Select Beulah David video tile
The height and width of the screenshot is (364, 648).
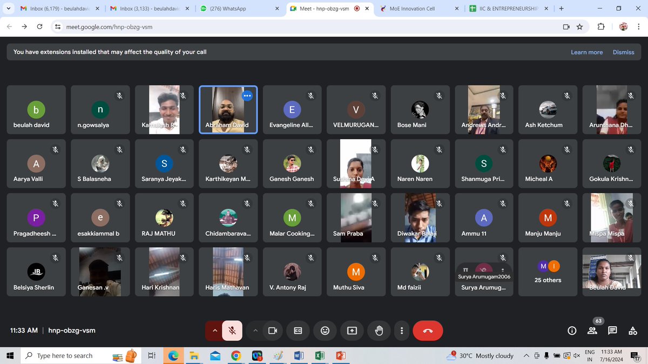click(x=611, y=272)
